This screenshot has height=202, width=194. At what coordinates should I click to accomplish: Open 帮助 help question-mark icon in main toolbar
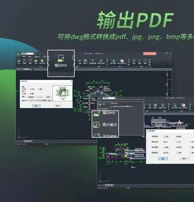145,62
